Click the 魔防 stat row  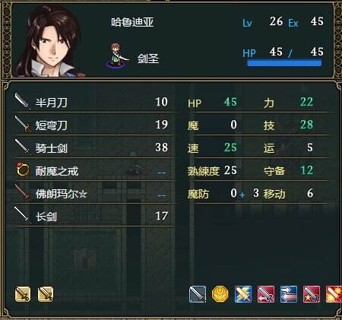pyautogui.click(x=258, y=194)
